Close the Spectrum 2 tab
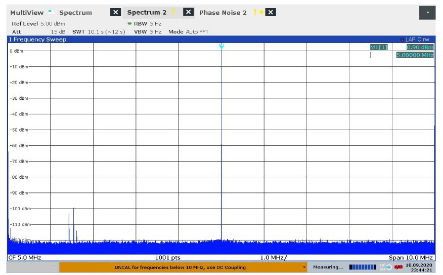Viewport: 443px width, 275px height. (x=188, y=12)
